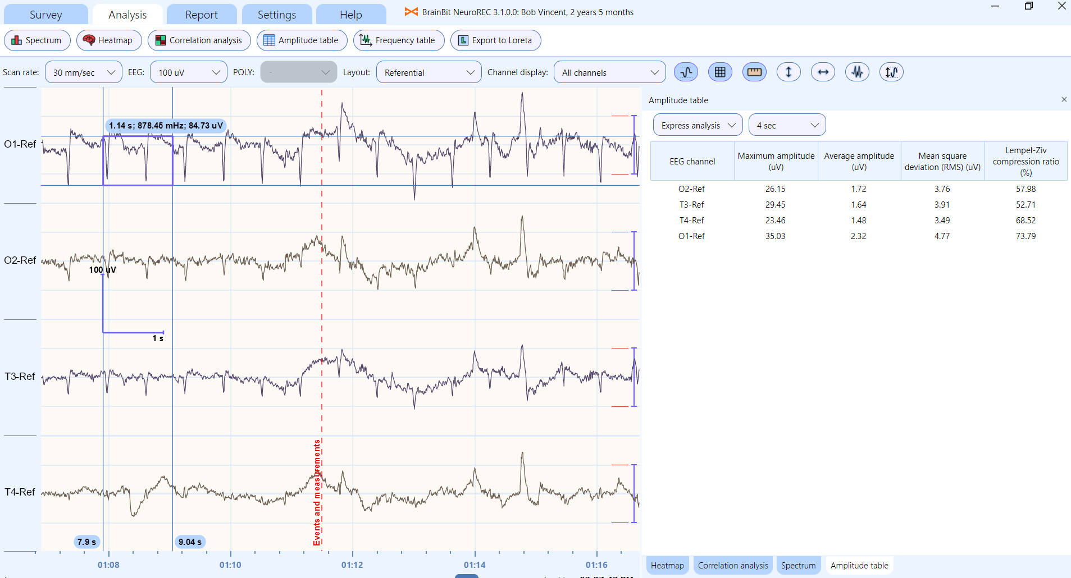Open Correlation analysis from the toolbar

(x=199, y=40)
